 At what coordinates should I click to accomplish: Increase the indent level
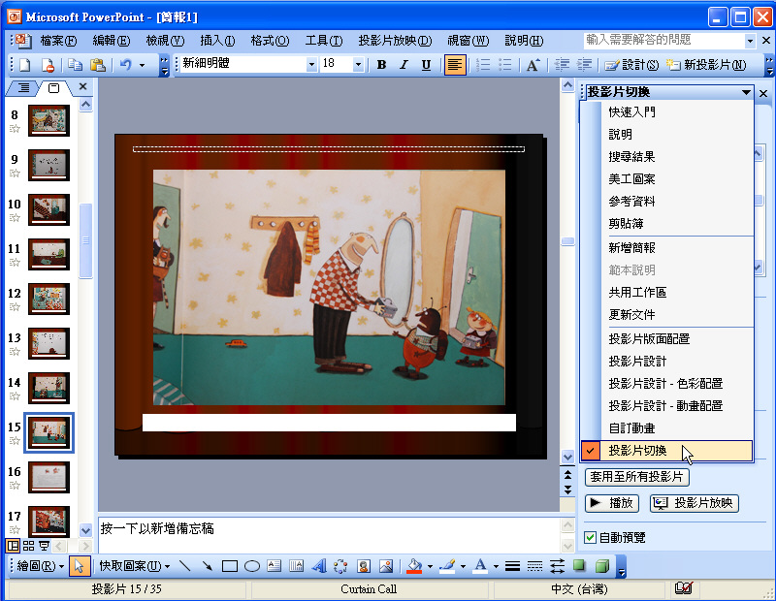[585, 65]
